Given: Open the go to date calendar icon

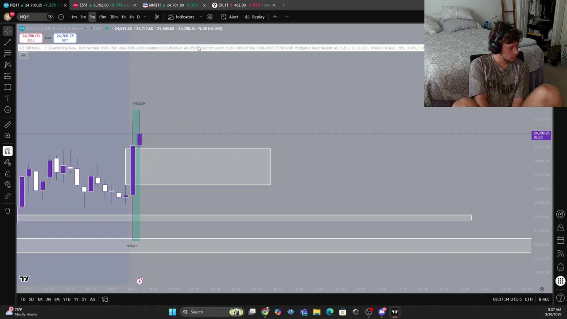Looking at the screenshot, I should click(105, 299).
